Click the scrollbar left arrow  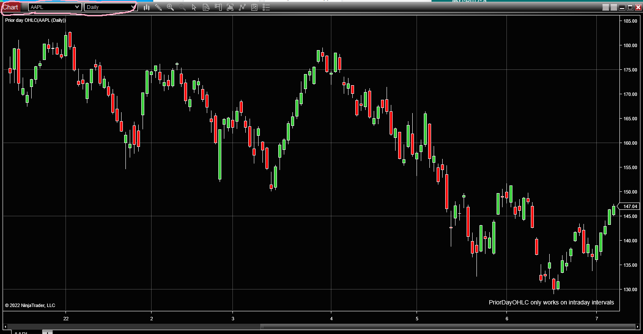(5, 328)
